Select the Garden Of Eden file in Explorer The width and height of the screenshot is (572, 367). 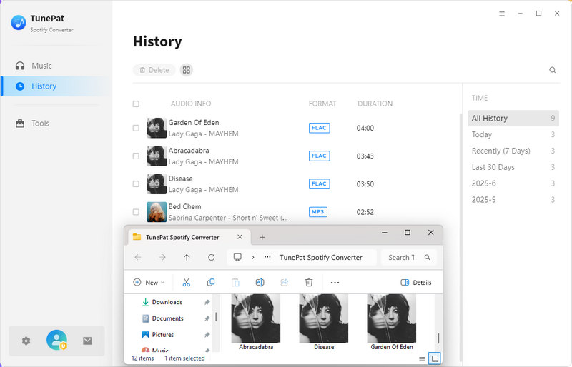(x=391, y=323)
